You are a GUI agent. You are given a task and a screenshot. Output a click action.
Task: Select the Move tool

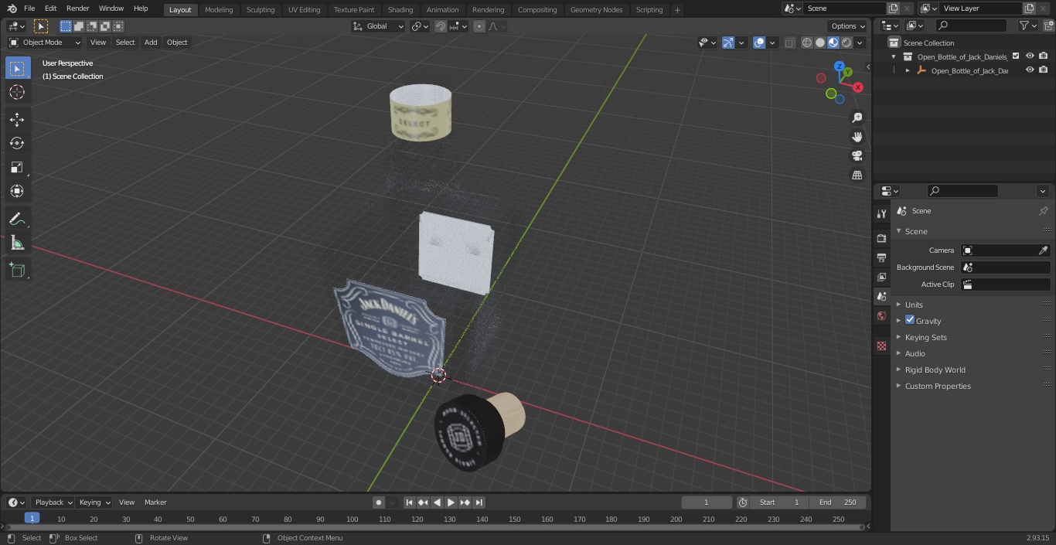[x=17, y=119]
